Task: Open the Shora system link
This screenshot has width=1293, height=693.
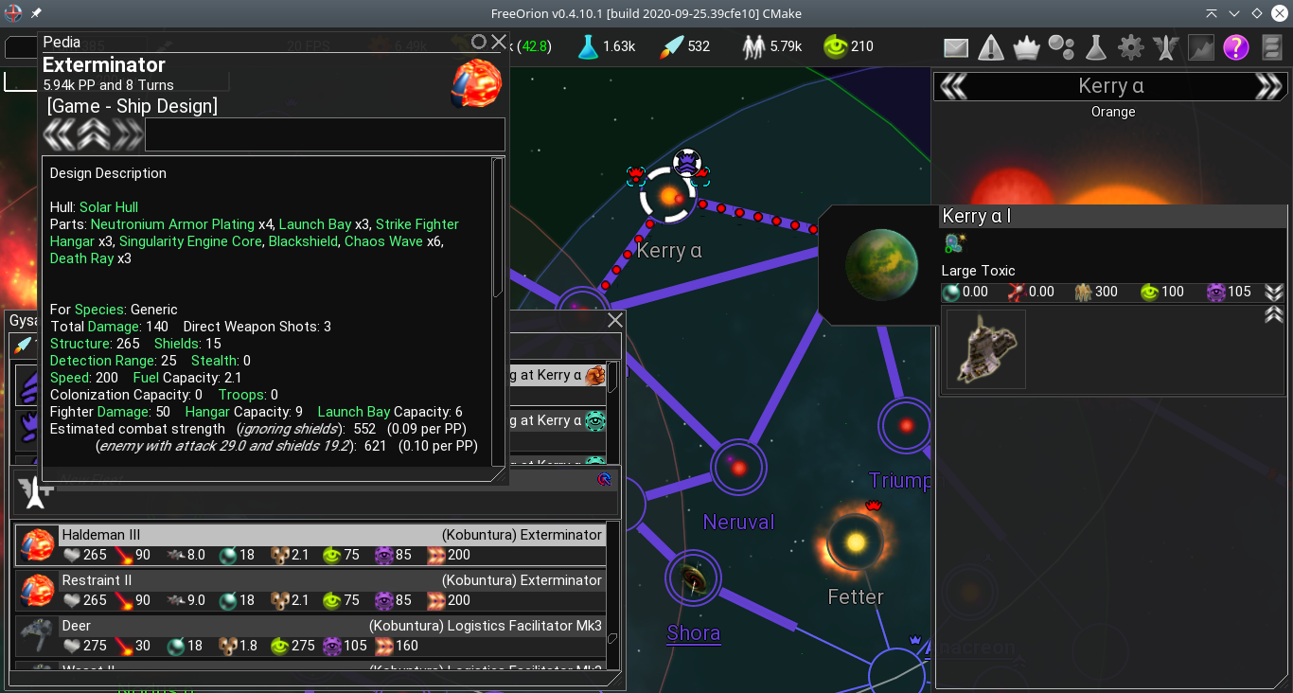Action: 693,633
